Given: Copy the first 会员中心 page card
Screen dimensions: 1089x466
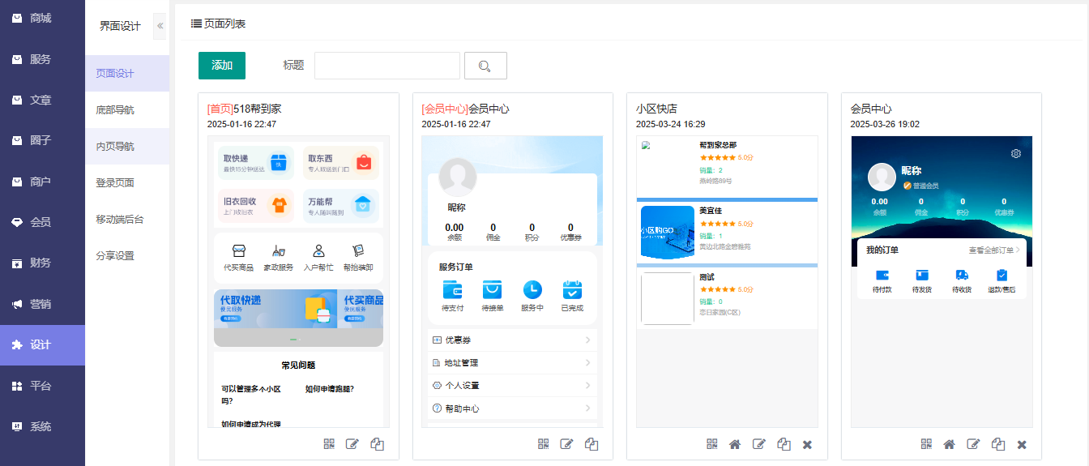Looking at the screenshot, I should coord(591,444).
